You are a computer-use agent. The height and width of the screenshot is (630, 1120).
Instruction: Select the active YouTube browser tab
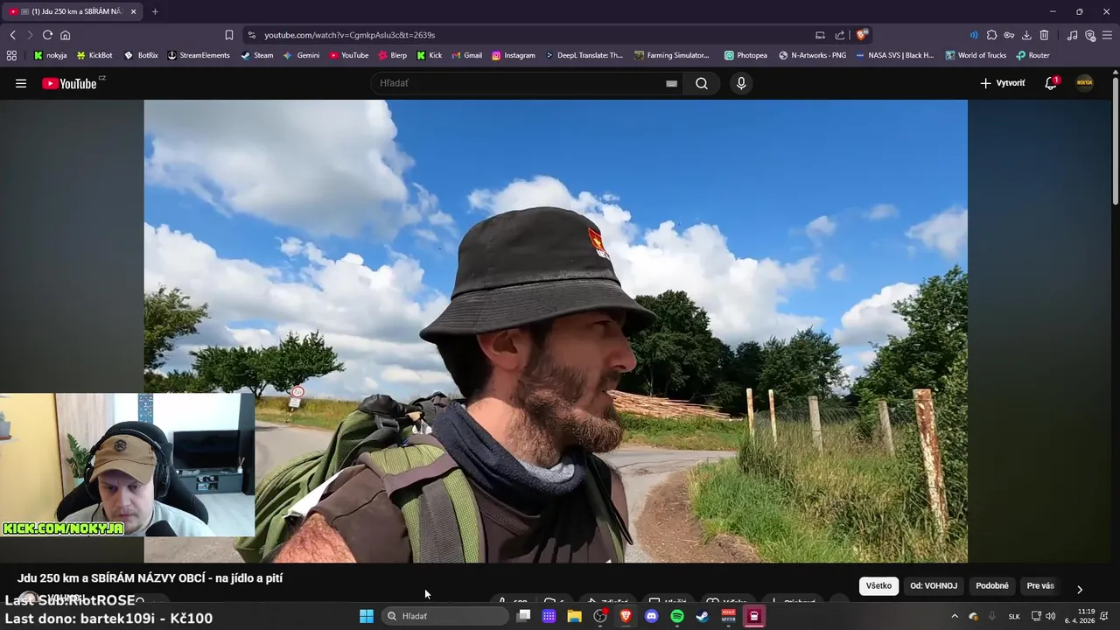pyautogui.click(x=73, y=11)
